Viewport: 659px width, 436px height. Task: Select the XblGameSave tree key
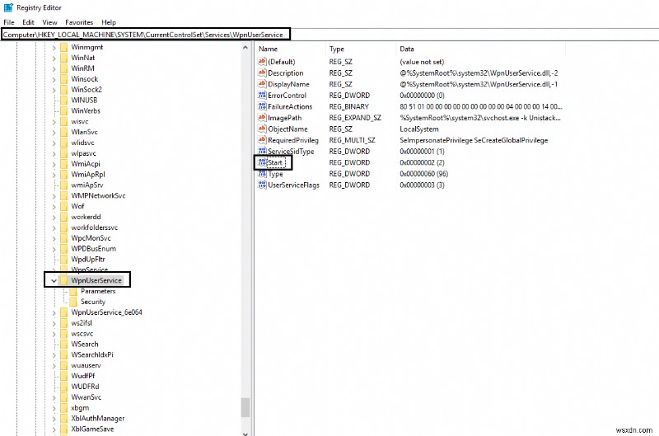[92, 429]
